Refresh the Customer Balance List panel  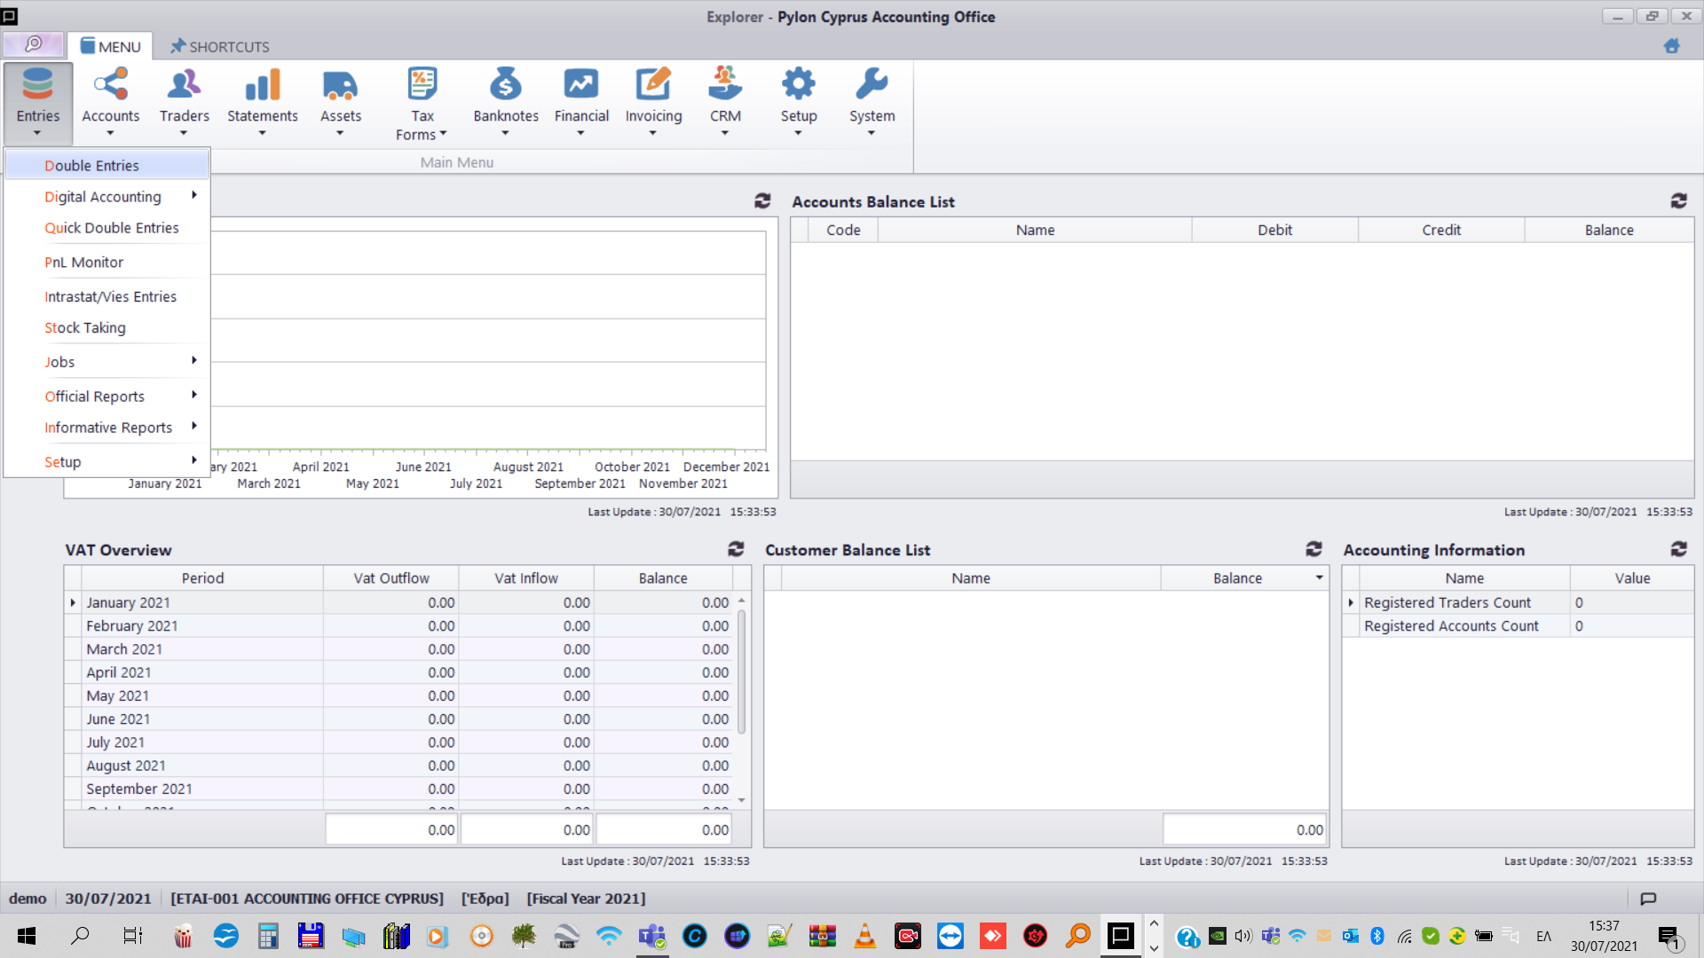coord(1313,549)
